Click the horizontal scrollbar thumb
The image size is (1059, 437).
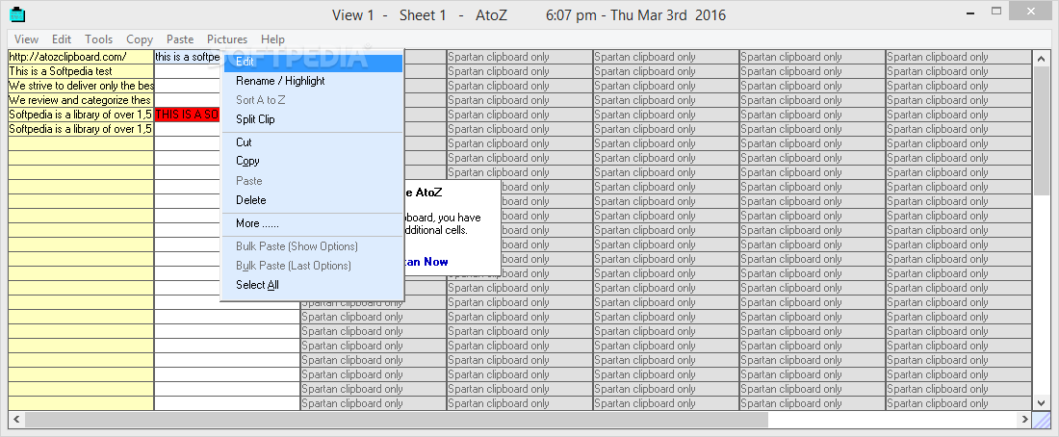pos(397,420)
